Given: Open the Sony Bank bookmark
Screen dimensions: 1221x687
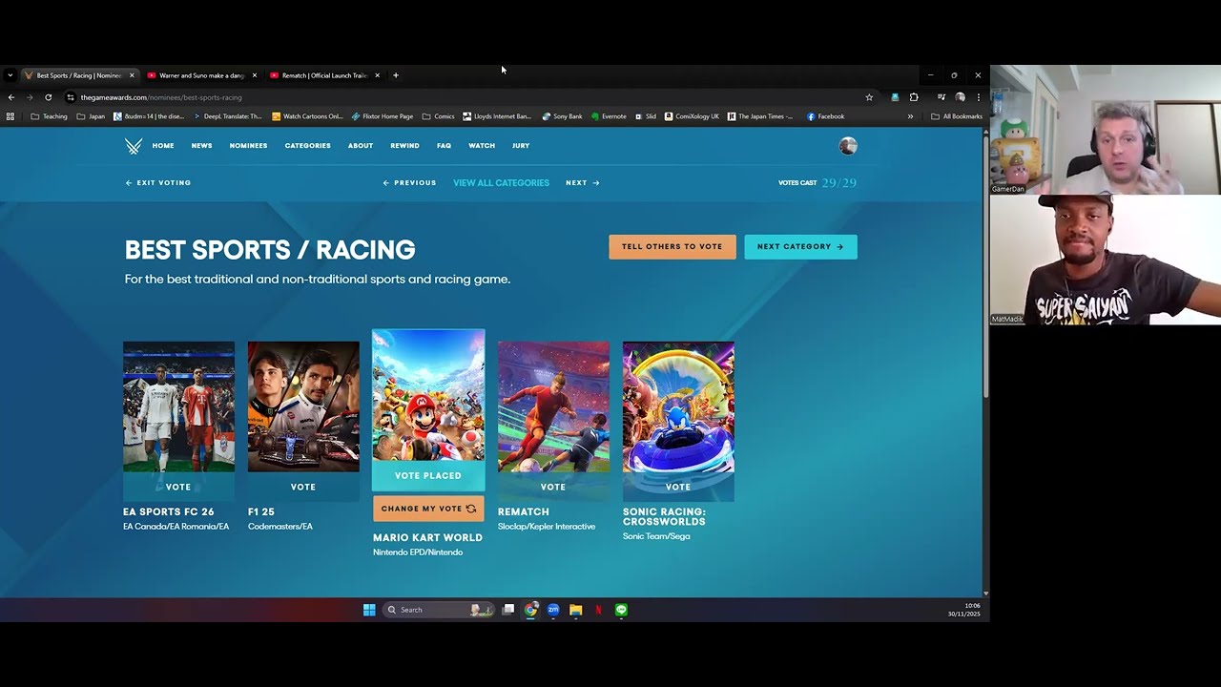Looking at the screenshot, I should [x=562, y=116].
